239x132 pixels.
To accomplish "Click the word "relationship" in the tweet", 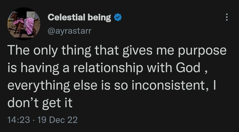I will click(108, 68).
